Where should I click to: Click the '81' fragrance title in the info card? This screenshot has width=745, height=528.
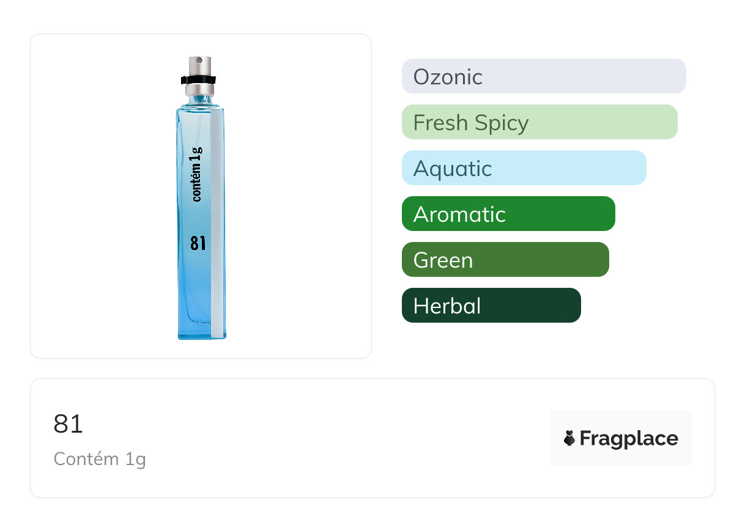click(69, 424)
